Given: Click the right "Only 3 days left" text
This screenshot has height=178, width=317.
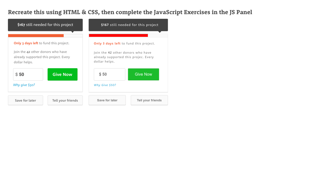Looking at the screenshot, I should tap(107, 44).
